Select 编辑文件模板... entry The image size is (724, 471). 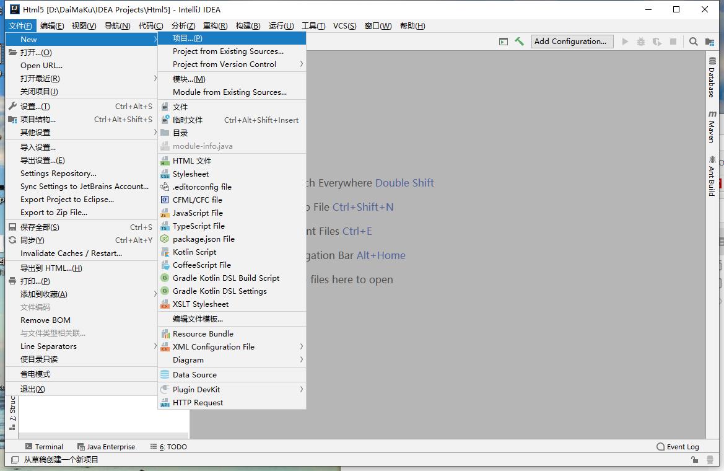click(x=232, y=319)
